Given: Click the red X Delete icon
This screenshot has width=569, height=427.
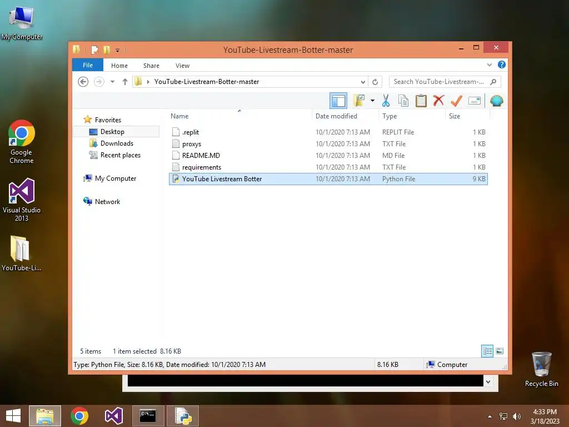Looking at the screenshot, I should tap(439, 101).
